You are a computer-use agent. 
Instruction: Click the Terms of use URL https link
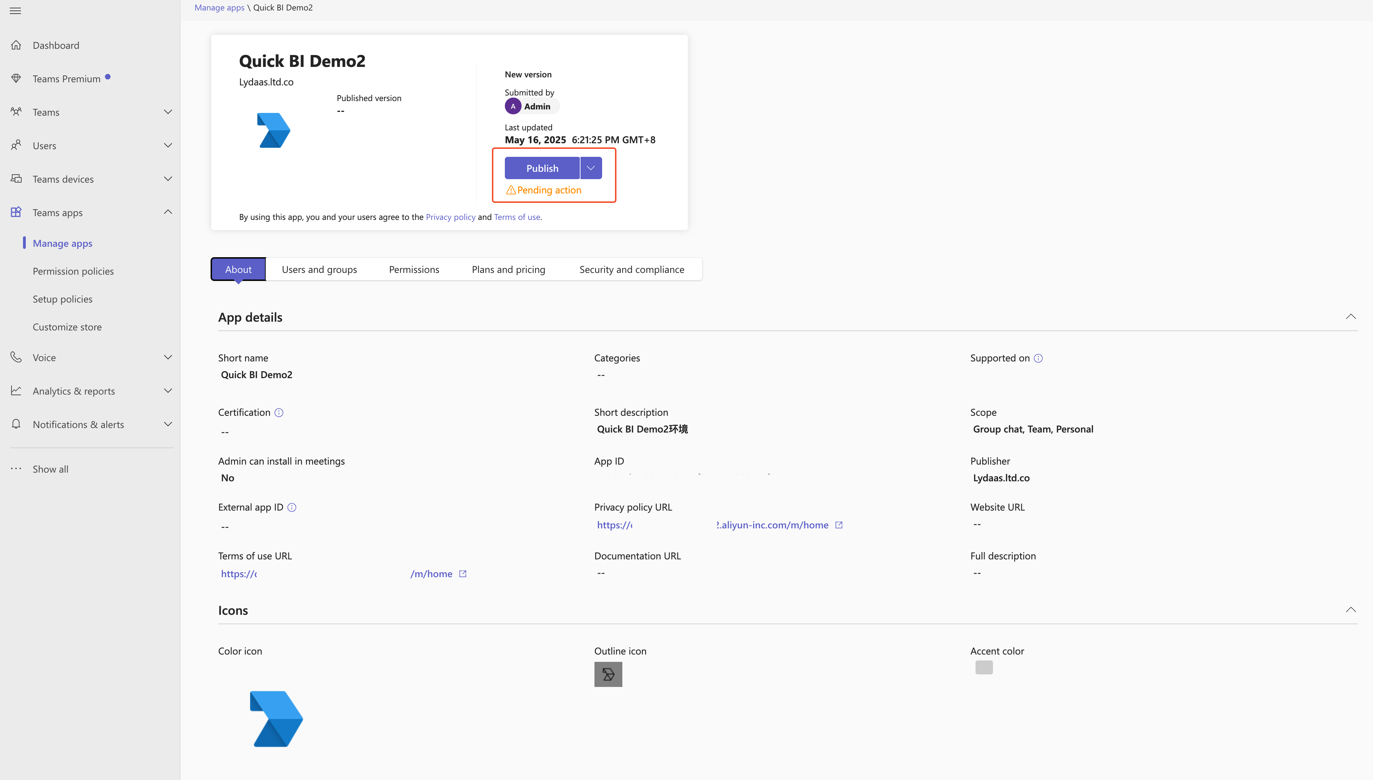pos(336,574)
